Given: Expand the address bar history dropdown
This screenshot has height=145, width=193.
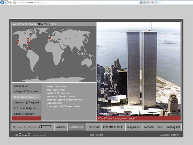Looking at the screenshot, I should pyautogui.click(x=140, y=2).
